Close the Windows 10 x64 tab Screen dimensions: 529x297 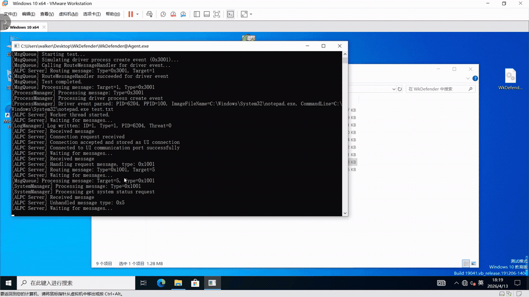[44, 27]
